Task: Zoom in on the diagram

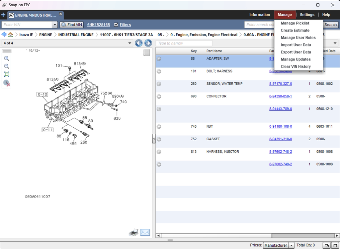Action: point(7,59)
